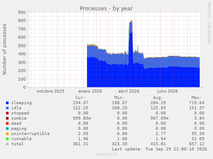The width and height of the screenshot is (213, 159).
Task: Click idle max value 151.37
Action: tap(197, 108)
